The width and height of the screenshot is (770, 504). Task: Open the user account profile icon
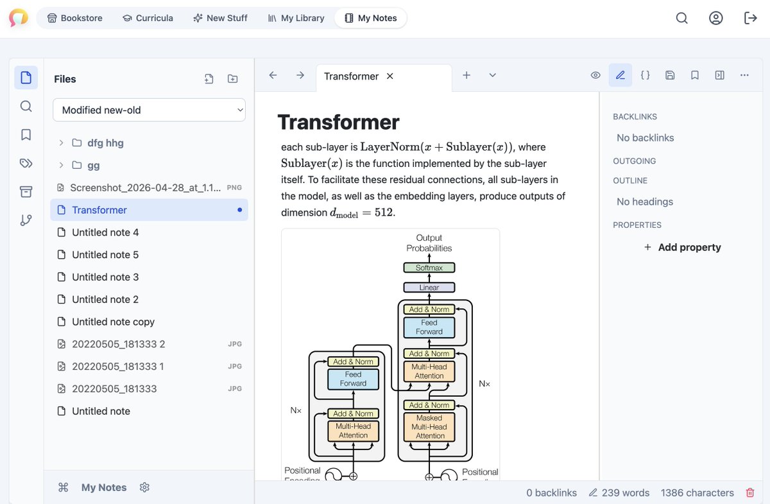click(716, 18)
